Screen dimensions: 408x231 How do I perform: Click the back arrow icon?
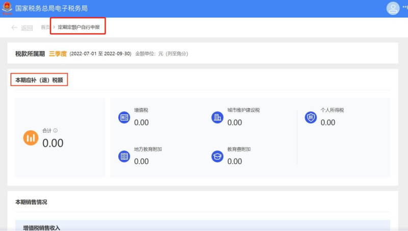click(14, 28)
